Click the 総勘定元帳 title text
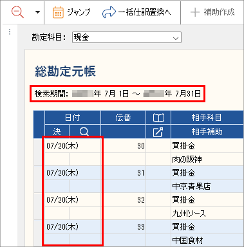 [65, 71]
